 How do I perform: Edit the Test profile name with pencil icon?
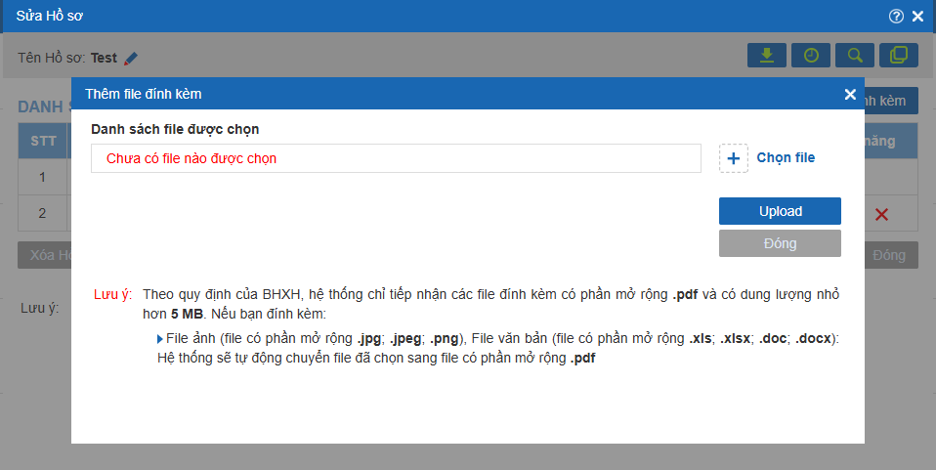click(x=131, y=59)
